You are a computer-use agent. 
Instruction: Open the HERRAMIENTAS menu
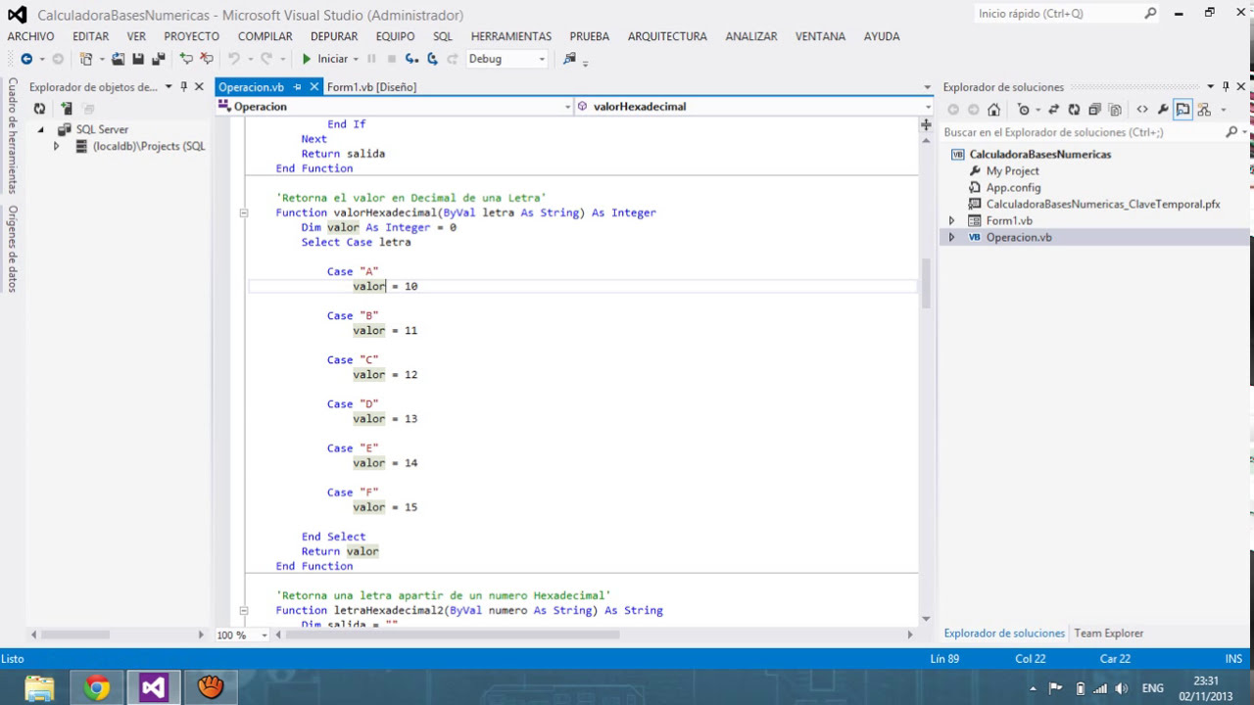pos(511,36)
